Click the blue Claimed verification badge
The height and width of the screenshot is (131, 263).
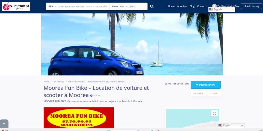[91, 96]
